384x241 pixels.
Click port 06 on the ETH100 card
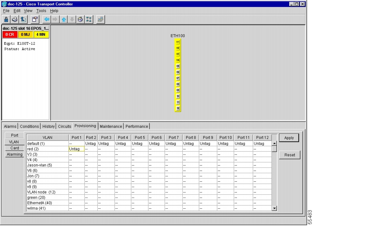click(x=178, y=72)
